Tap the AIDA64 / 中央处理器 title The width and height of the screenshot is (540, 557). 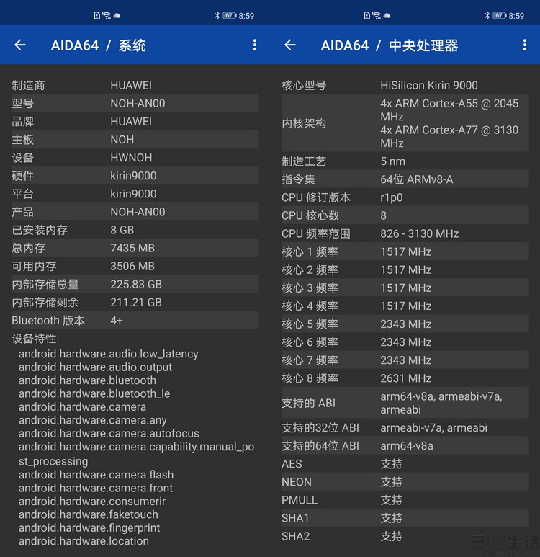[390, 45]
